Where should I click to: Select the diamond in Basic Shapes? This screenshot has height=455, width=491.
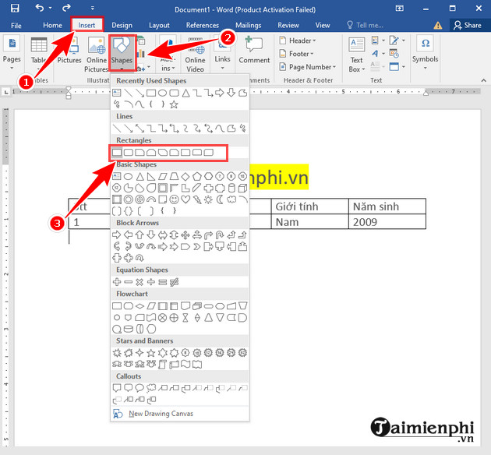pyautogui.click(x=185, y=177)
